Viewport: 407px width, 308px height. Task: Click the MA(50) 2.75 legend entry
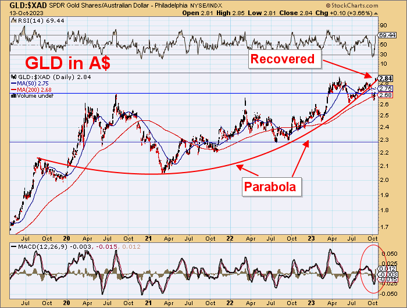[x=33, y=84]
